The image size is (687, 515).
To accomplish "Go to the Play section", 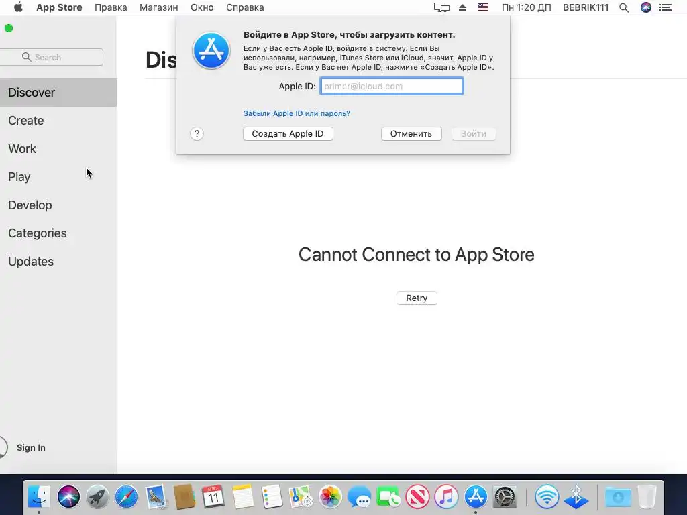I will pyautogui.click(x=19, y=177).
